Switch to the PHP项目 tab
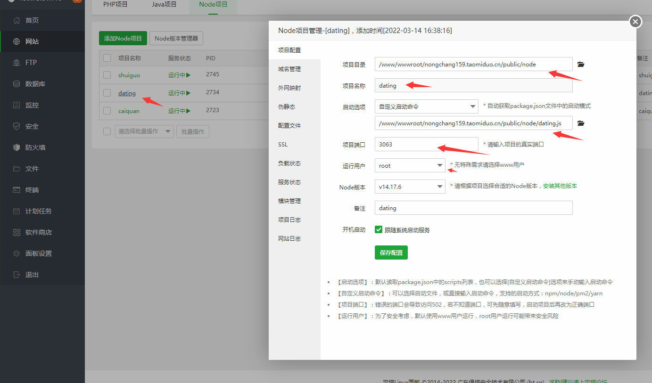652x383 pixels. tap(116, 5)
